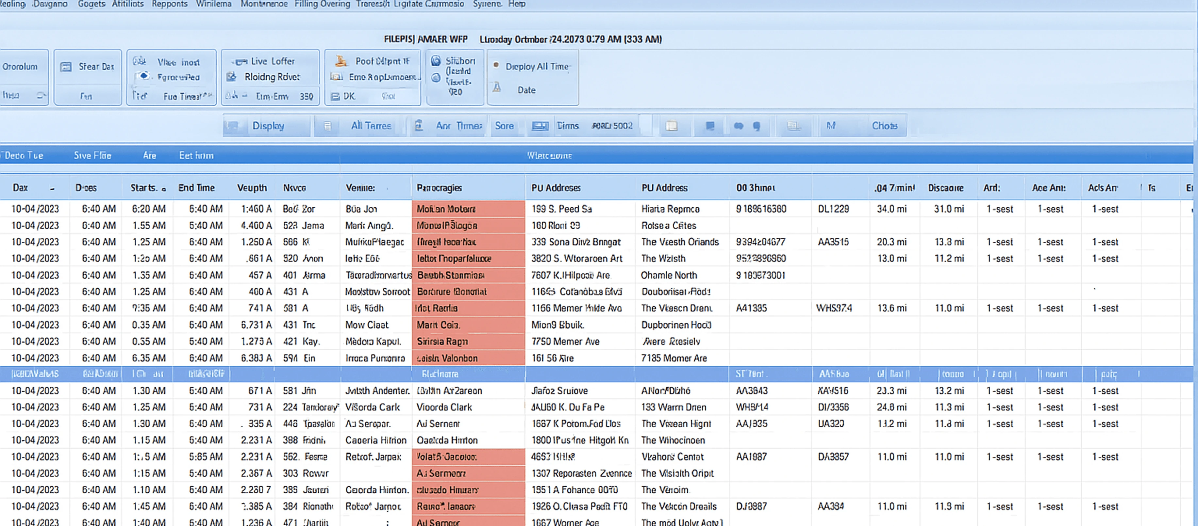Image resolution: width=1198 pixels, height=526 pixels.
Task: Click the blue square note icon
Action: (x=710, y=126)
